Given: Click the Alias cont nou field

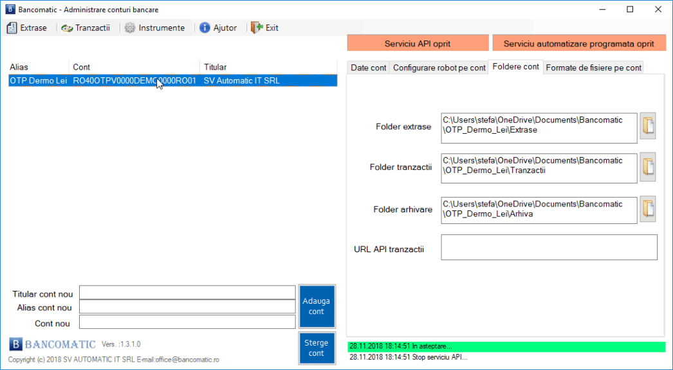Looking at the screenshot, I should (x=187, y=307).
